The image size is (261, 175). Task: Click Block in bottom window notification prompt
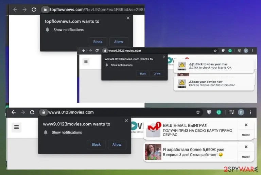[x=96, y=144]
